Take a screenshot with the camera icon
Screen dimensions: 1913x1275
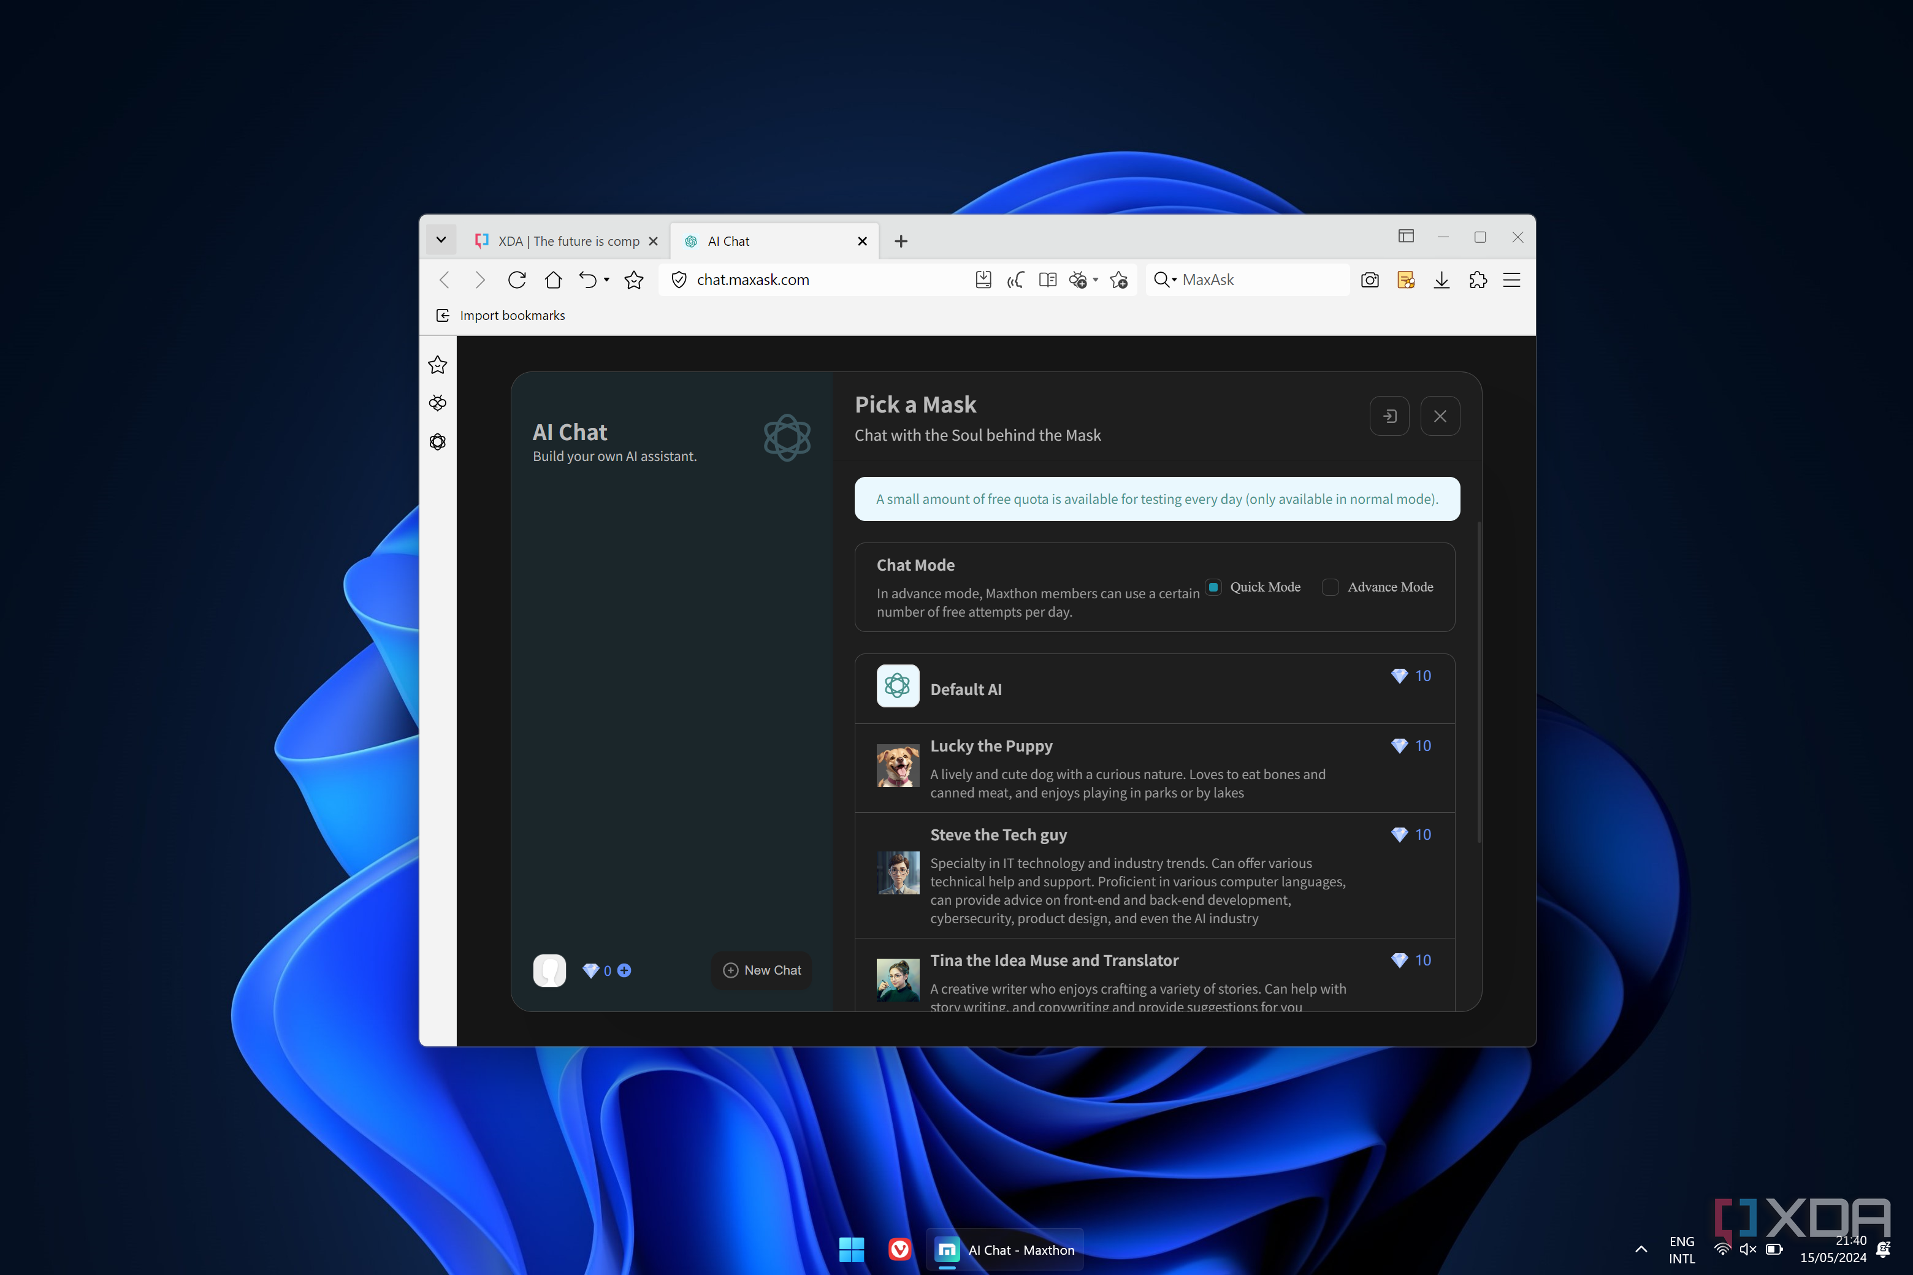point(1370,280)
